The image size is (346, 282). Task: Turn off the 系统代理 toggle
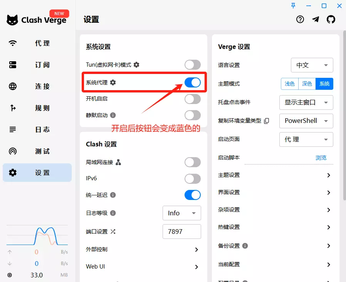click(192, 82)
